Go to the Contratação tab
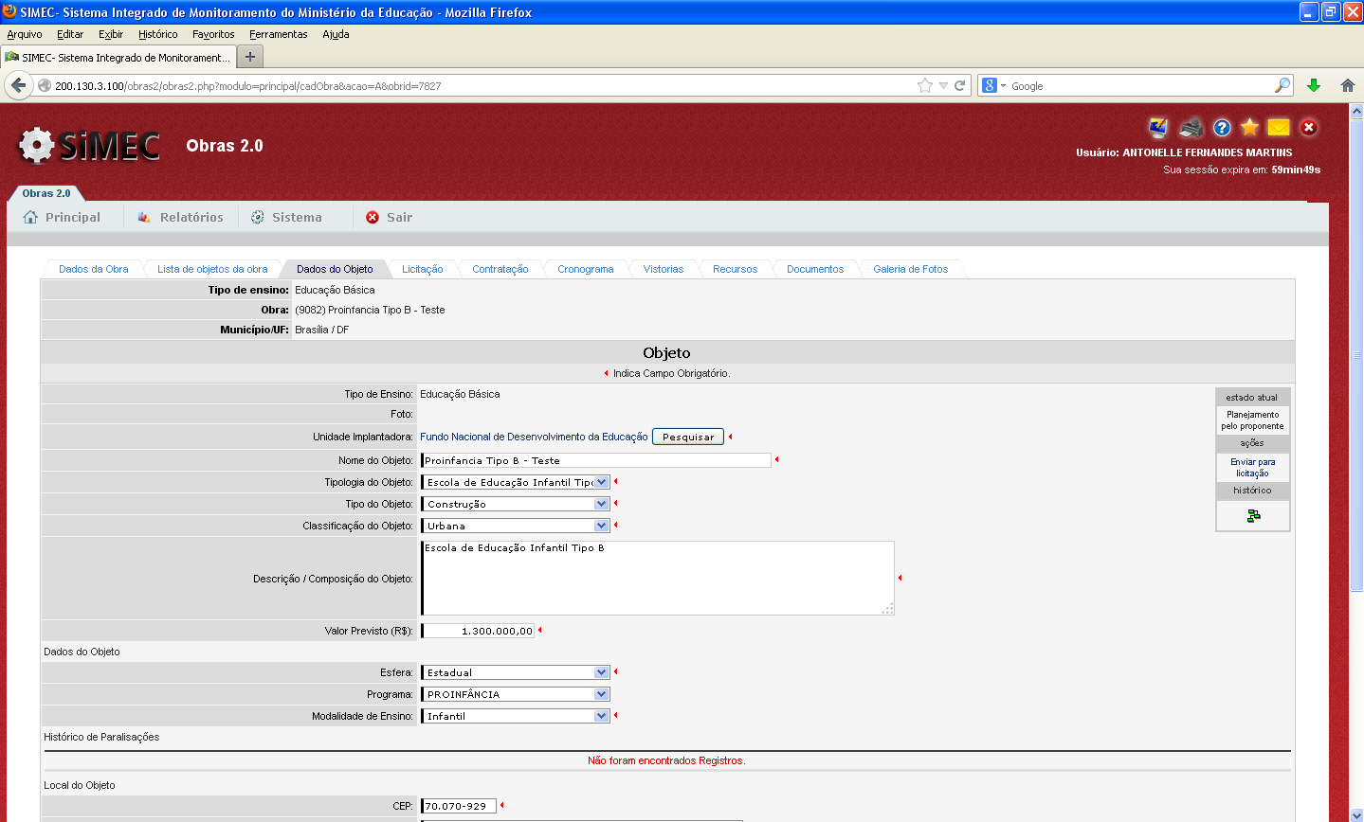The height and width of the screenshot is (822, 1364). pos(500,269)
